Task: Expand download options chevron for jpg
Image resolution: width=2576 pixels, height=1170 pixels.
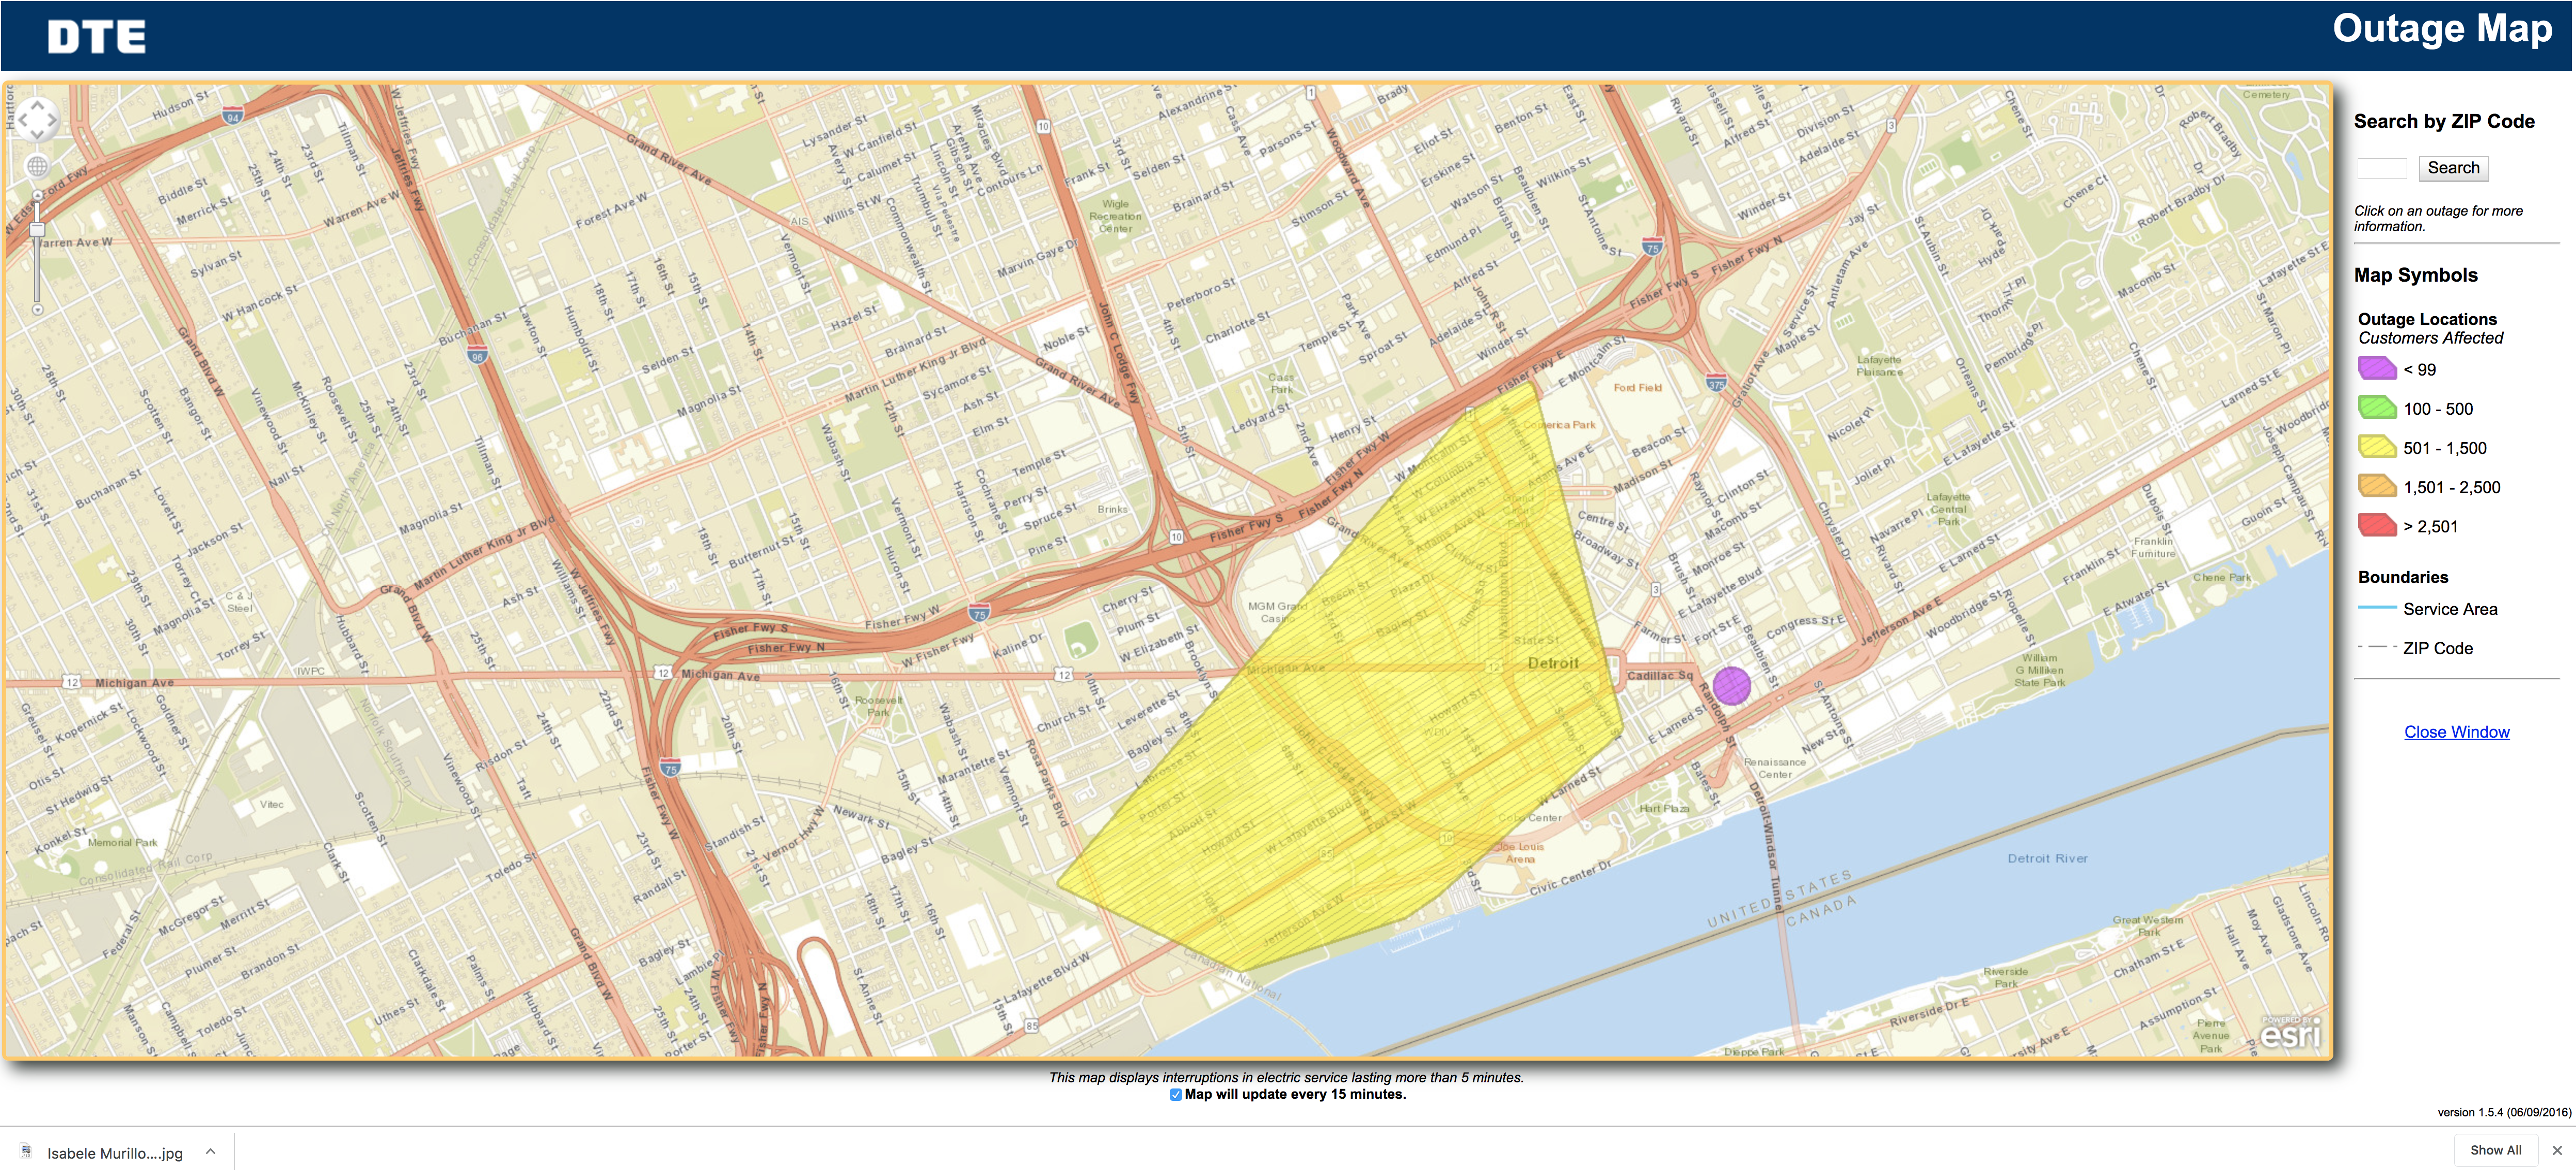Action: click(x=211, y=1151)
